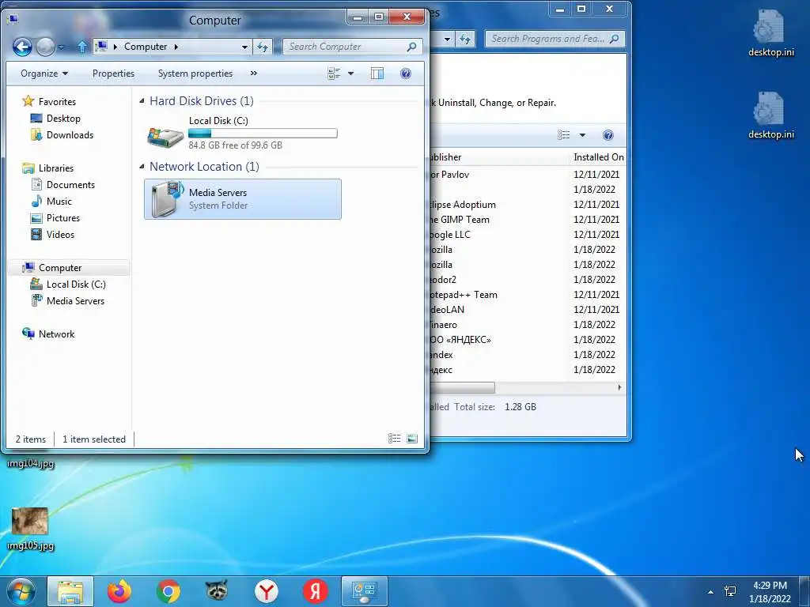Viewport: 810px width, 607px height.
Task: Click Properties in the Computer toolbar
Action: click(113, 74)
